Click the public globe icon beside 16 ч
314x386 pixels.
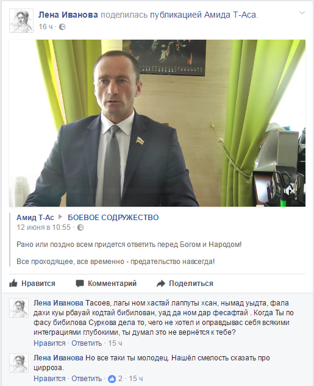pos(62,27)
